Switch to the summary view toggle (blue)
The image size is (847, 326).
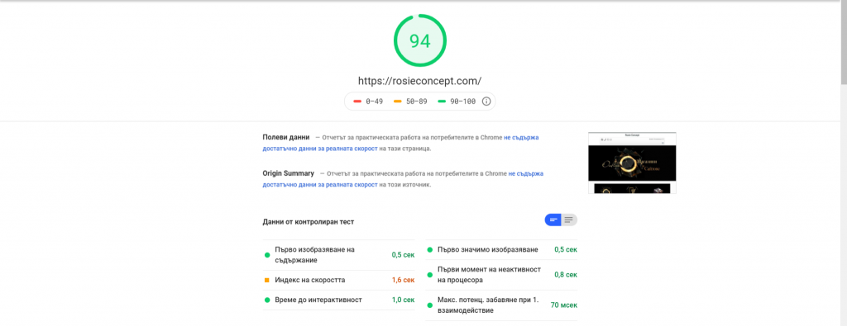click(x=553, y=220)
